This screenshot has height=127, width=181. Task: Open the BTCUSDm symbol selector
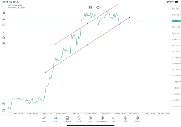pyautogui.click(x=12, y=5)
